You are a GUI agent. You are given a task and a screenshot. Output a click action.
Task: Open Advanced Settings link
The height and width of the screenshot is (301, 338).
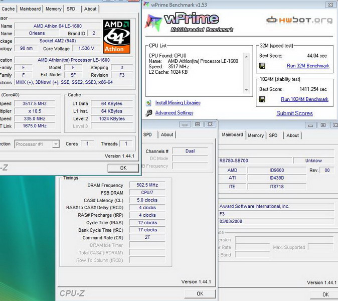pyautogui.click(x=174, y=113)
